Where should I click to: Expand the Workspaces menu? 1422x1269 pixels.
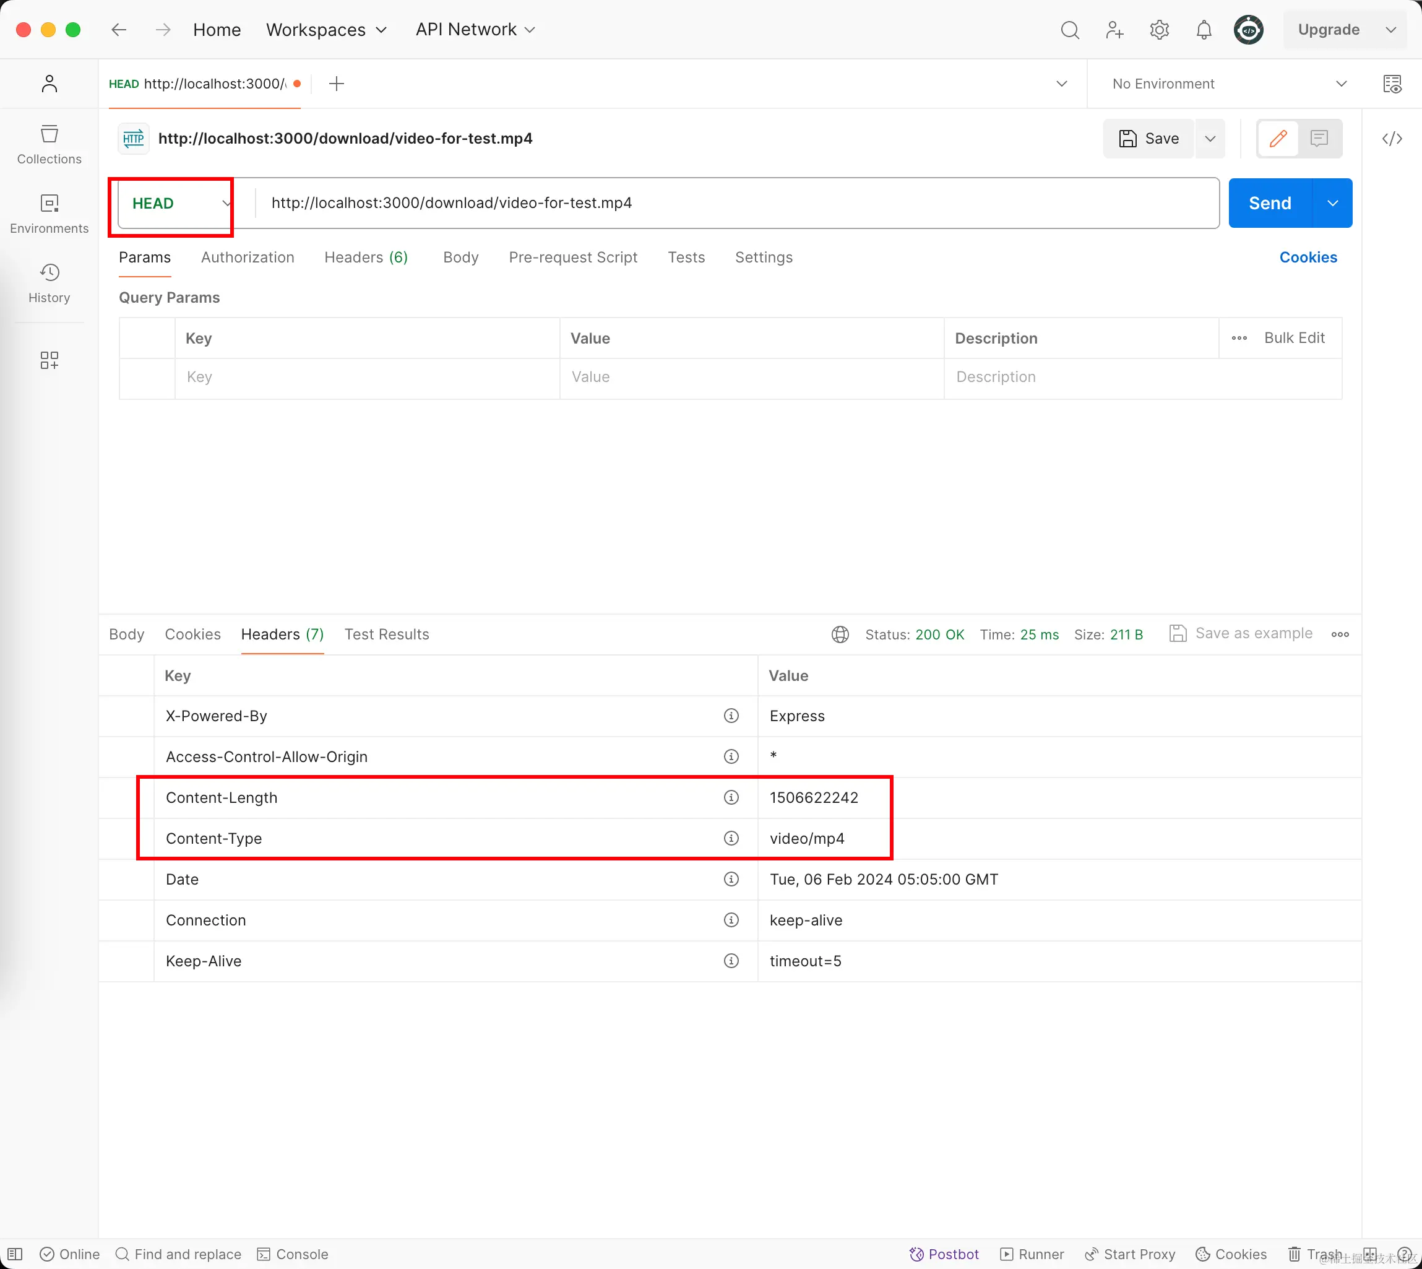(325, 29)
